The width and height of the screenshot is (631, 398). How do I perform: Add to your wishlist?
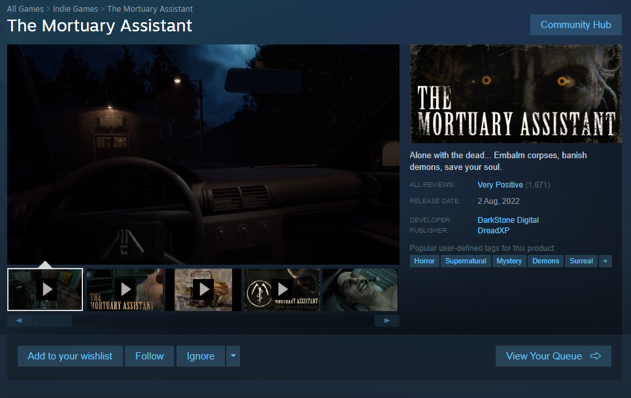(70, 356)
